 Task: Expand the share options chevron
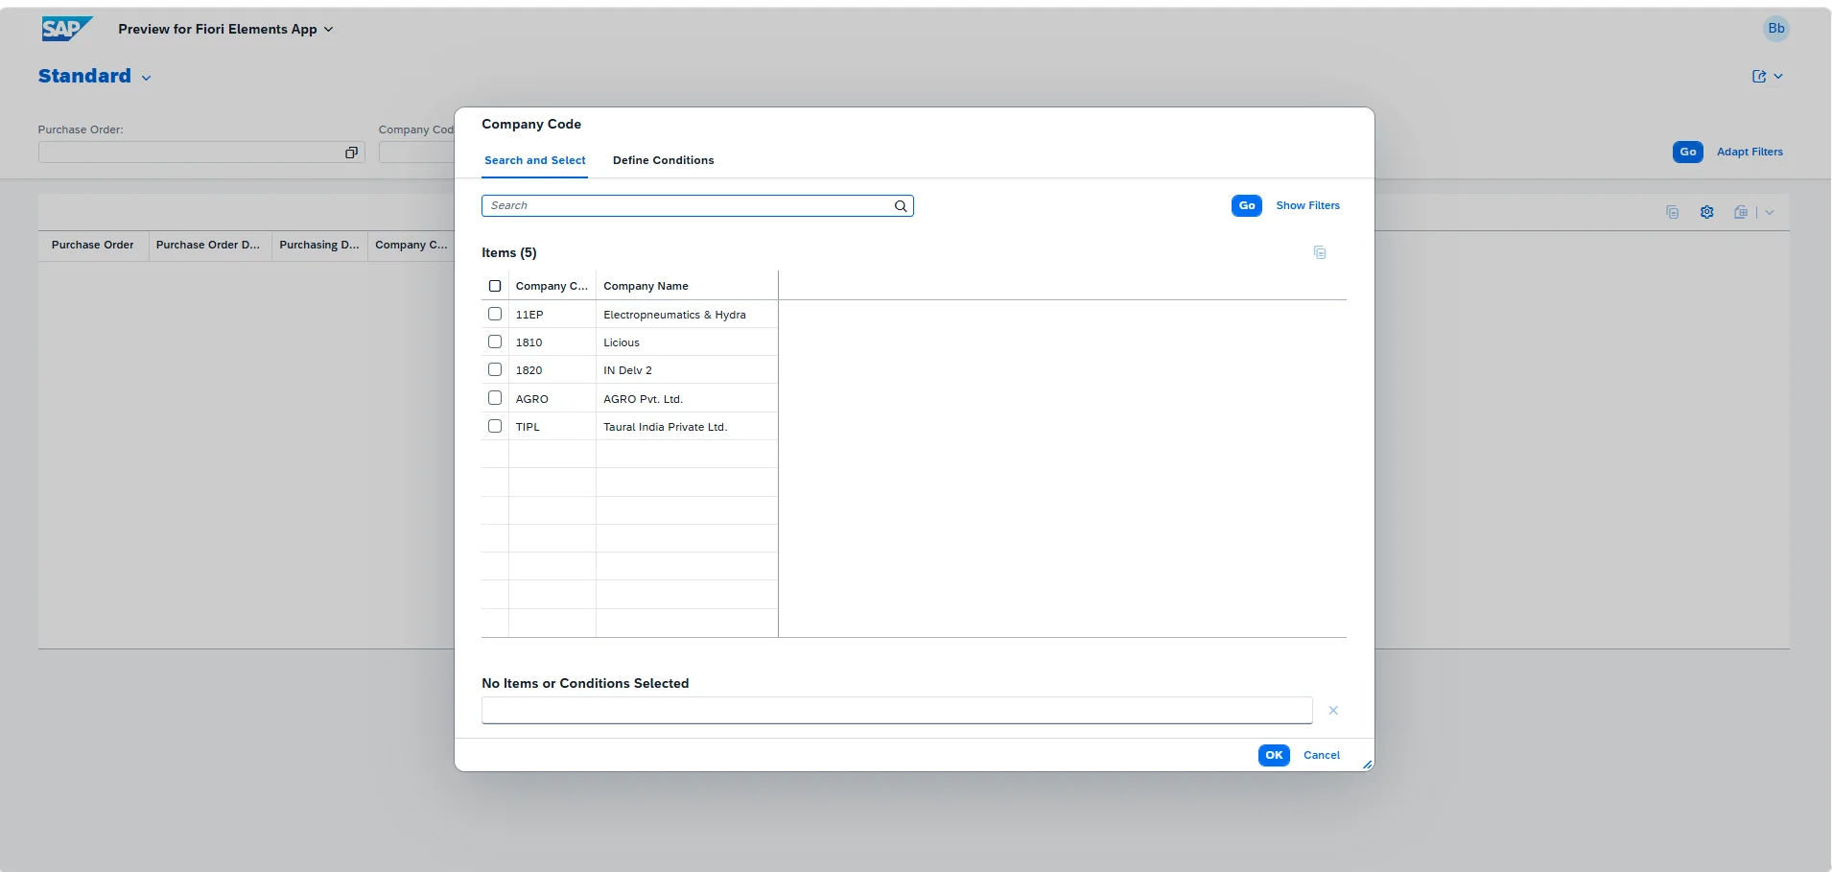pyautogui.click(x=1777, y=77)
